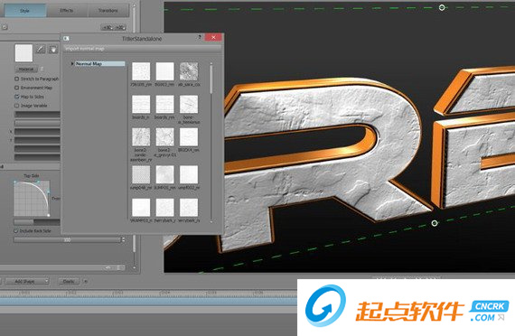
Task: Click the small round icon under the Style tab
Action: [5, 27]
